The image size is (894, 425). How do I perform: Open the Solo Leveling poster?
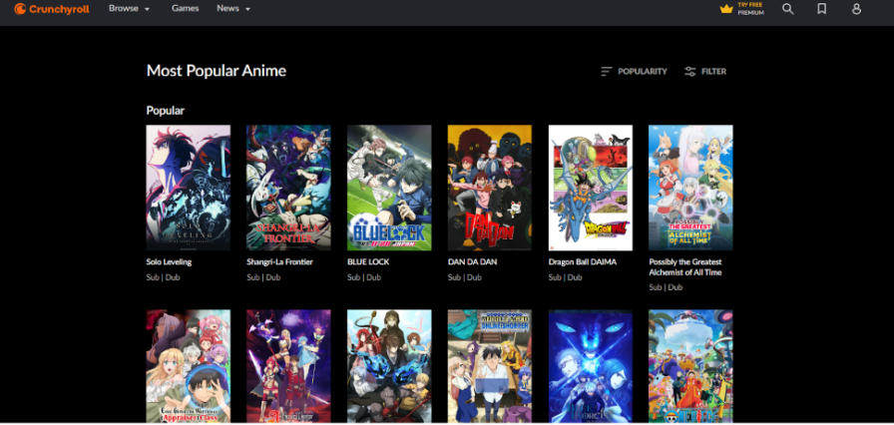pyautogui.click(x=189, y=188)
